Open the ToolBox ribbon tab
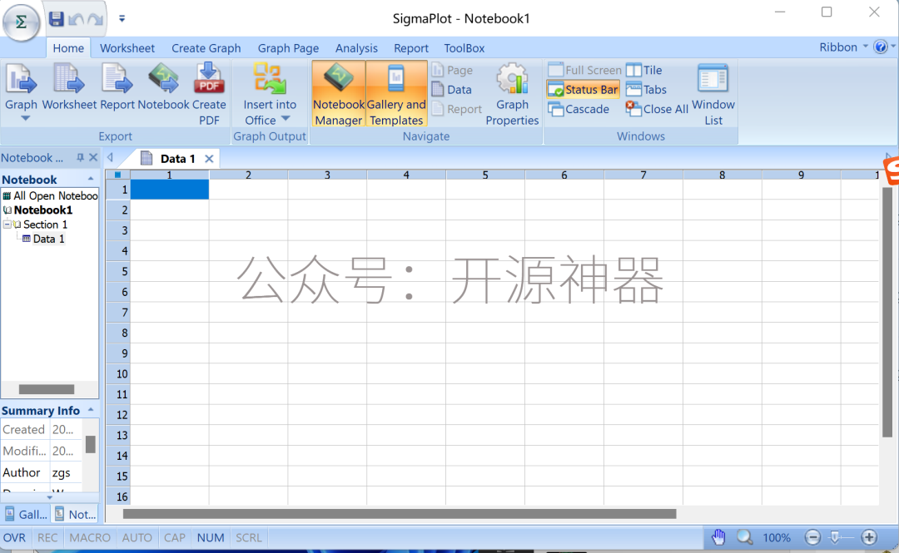Image resolution: width=899 pixels, height=553 pixels. point(464,48)
